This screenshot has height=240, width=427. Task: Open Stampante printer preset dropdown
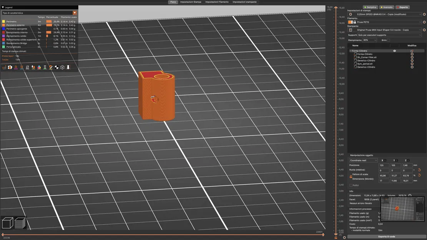pos(385,30)
